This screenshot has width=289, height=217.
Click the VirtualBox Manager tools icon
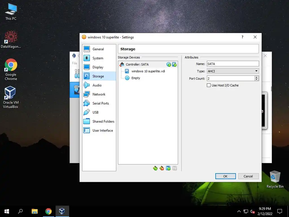pyautogui.click(x=77, y=74)
